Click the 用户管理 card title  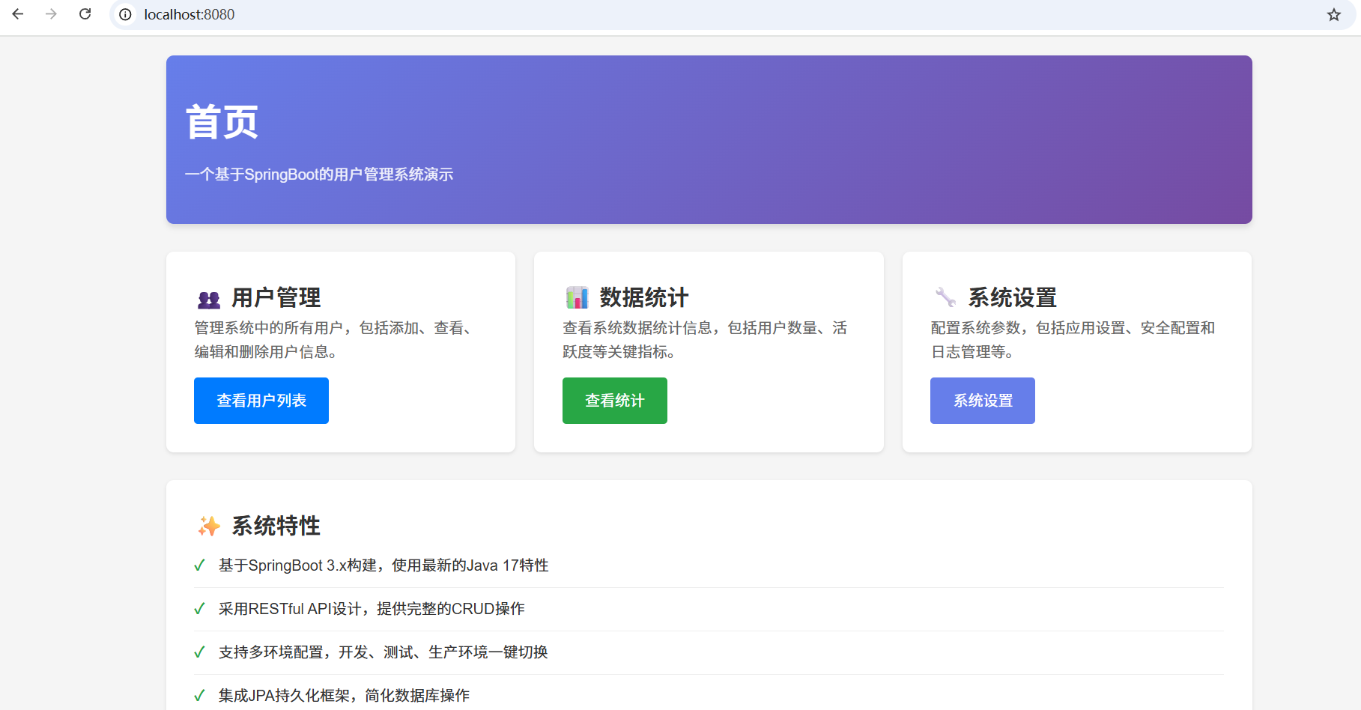click(275, 297)
